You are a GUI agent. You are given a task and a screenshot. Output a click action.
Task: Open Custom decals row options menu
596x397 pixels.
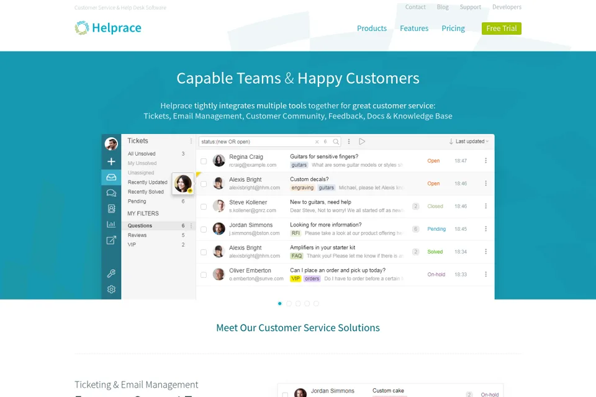[x=485, y=184]
